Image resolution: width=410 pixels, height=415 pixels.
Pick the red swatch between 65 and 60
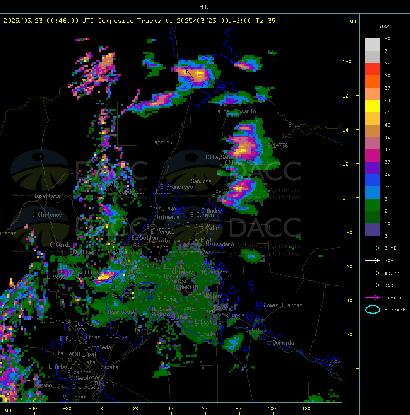click(373, 69)
